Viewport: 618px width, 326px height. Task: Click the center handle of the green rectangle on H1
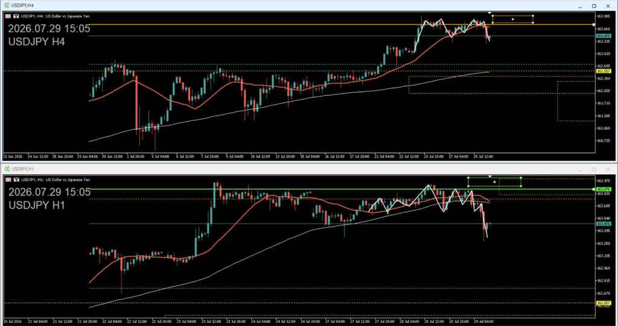point(495,182)
